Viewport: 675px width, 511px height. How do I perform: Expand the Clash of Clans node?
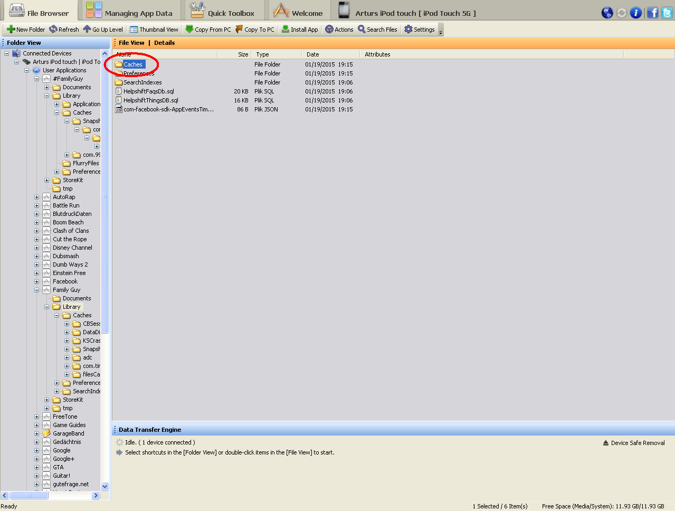click(x=36, y=231)
